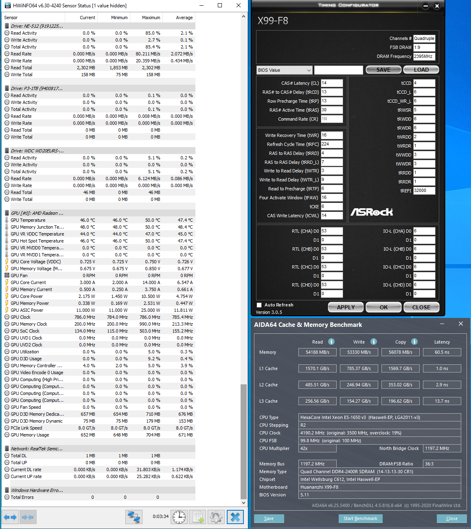The image size is (471, 529).
Task: Click the Minimum column header
Action: click(114, 18)
